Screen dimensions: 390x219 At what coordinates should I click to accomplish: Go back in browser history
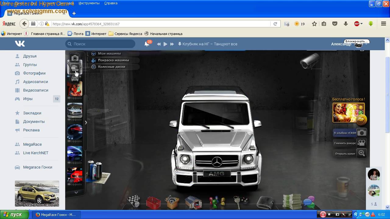pyautogui.click(x=24, y=24)
